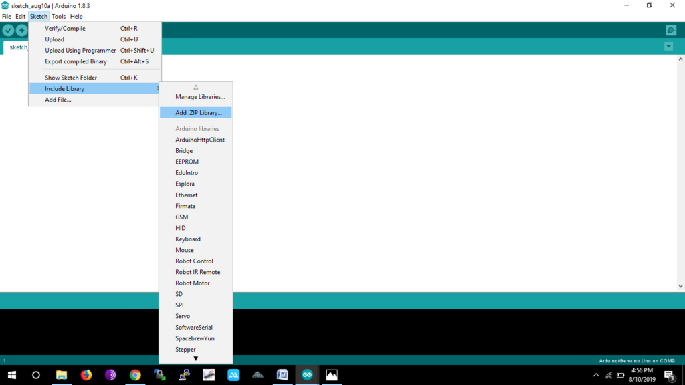Open Tor Browser purple taskbar icon

tap(110, 375)
